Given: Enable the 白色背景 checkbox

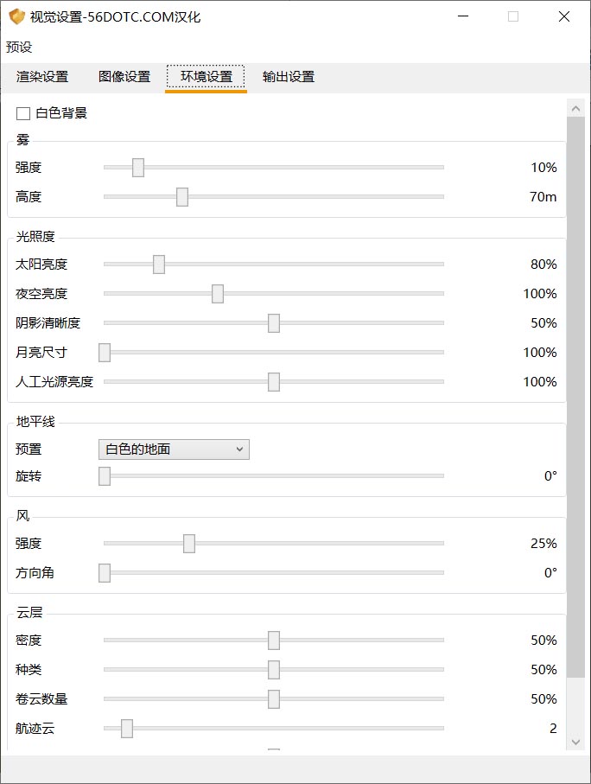Looking at the screenshot, I should tap(23, 113).
